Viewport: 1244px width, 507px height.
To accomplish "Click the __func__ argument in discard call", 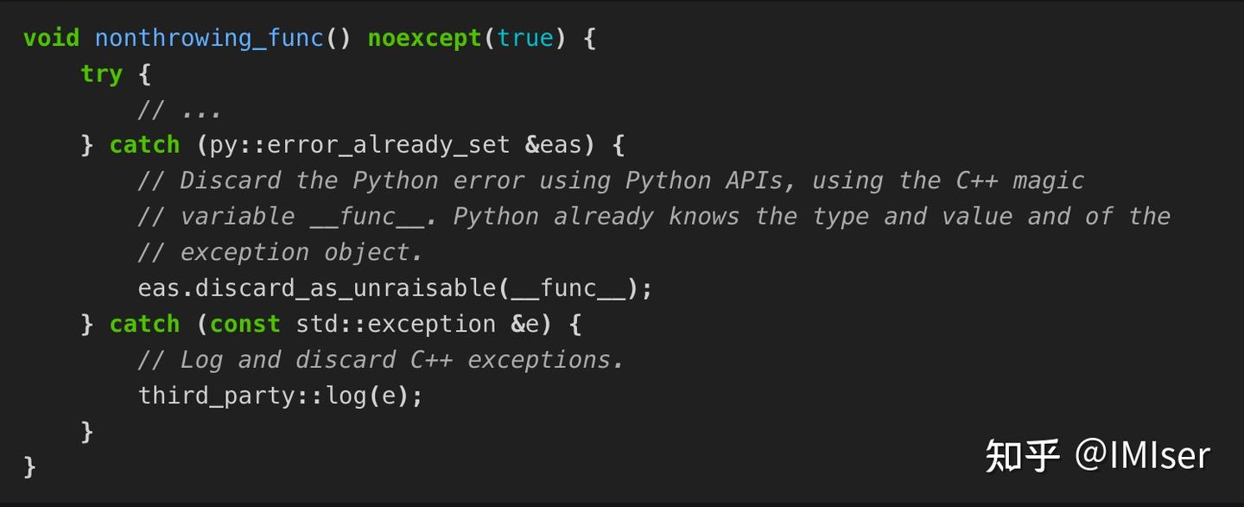I will click(568, 288).
